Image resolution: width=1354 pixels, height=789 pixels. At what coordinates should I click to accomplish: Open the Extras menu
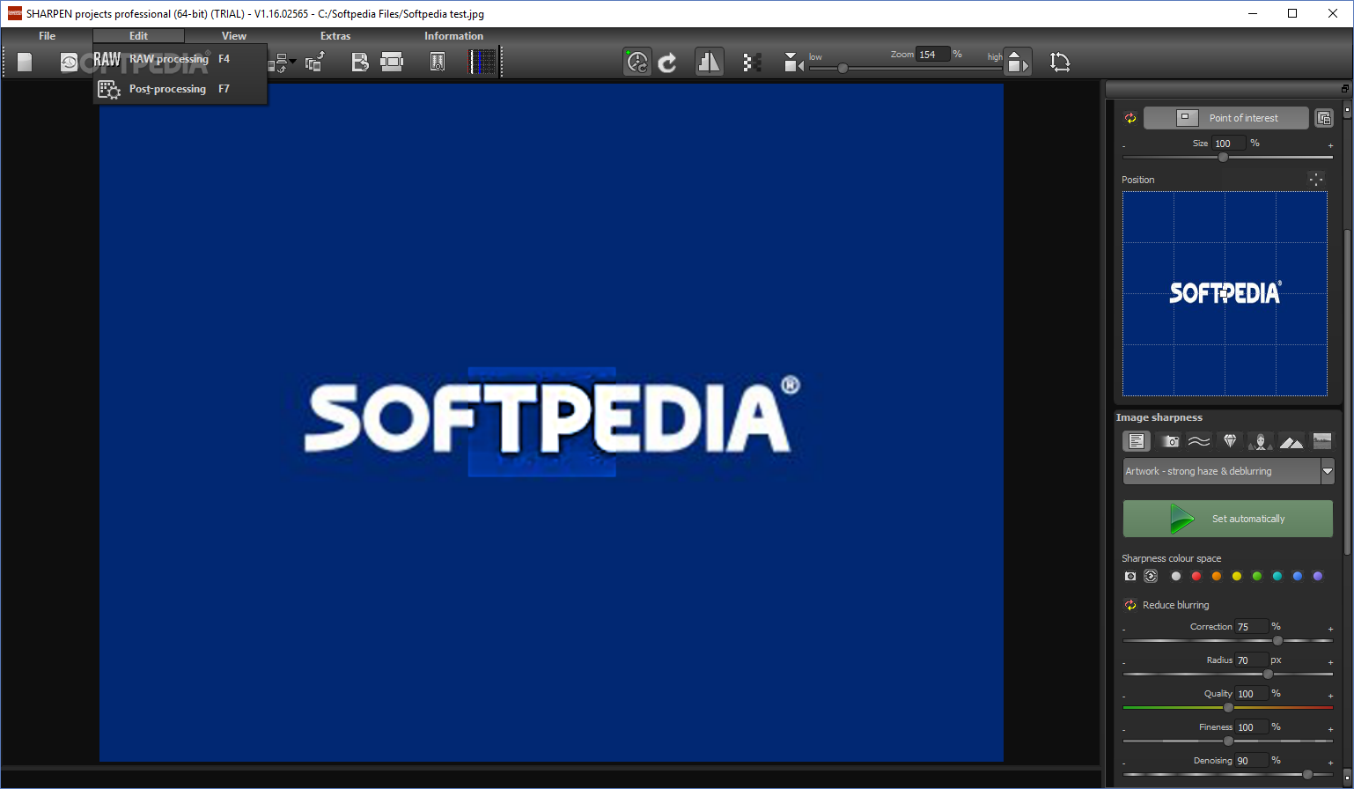(335, 36)
